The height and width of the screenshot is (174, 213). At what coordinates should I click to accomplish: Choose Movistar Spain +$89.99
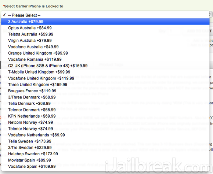(105, 160)
